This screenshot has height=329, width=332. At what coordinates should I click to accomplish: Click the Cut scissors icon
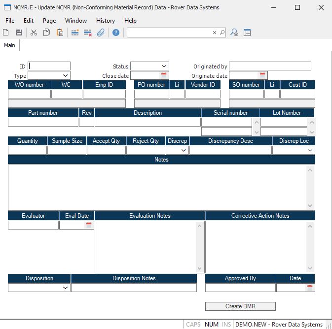(x=34, y=33)
